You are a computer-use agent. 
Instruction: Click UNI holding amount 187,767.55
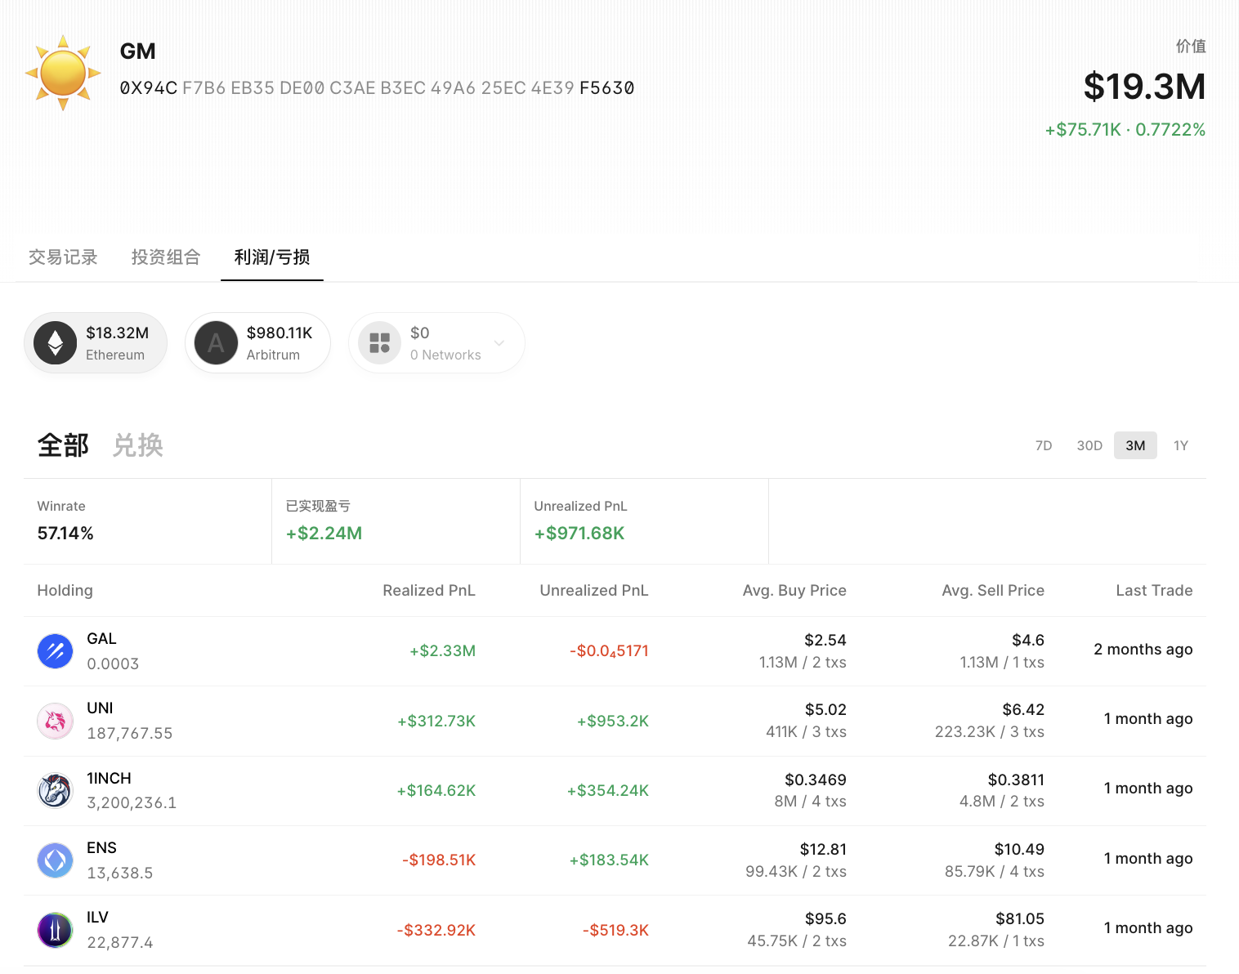[x=130, y=733]
